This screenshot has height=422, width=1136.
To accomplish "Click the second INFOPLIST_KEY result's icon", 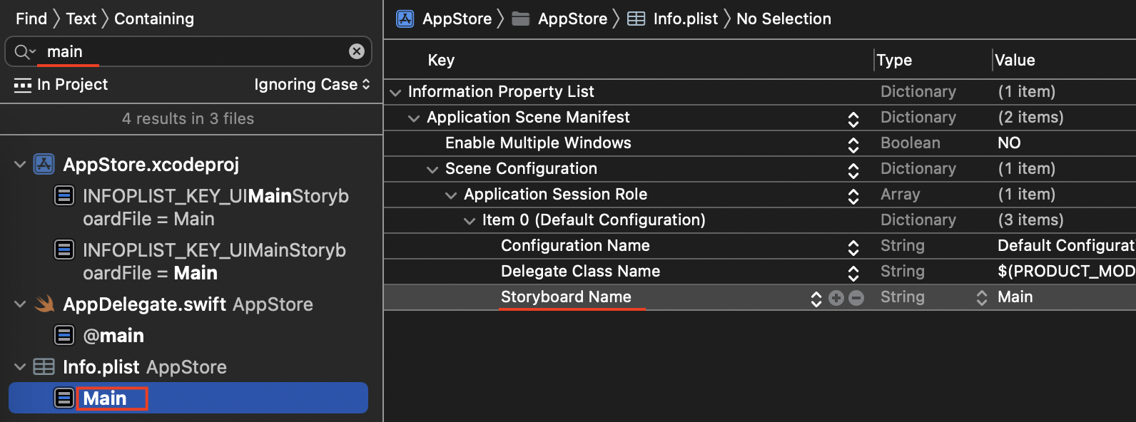I will pyautogui.click(x=64, y=249).
